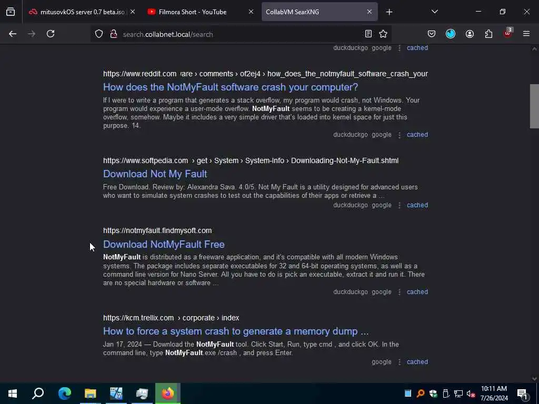
Task: Open the 'Download NotMyFault Free' result
Action: tap(164, 244)
